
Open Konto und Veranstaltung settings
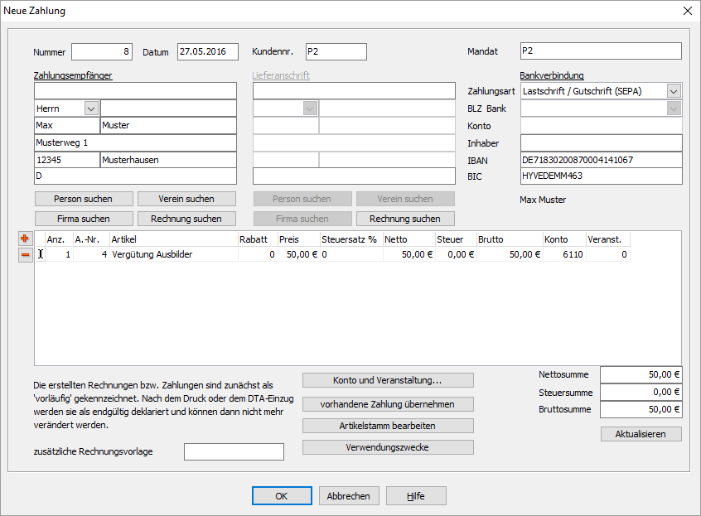[x=388, y=380]
